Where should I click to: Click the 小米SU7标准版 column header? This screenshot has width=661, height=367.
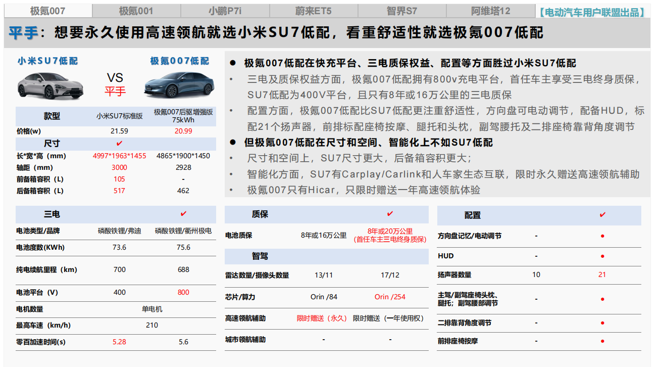click(120, 116)
